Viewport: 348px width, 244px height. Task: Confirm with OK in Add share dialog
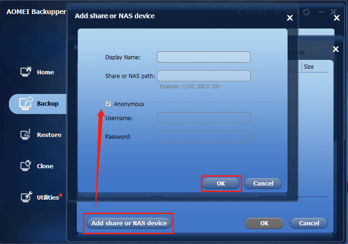tap(221, 184)
